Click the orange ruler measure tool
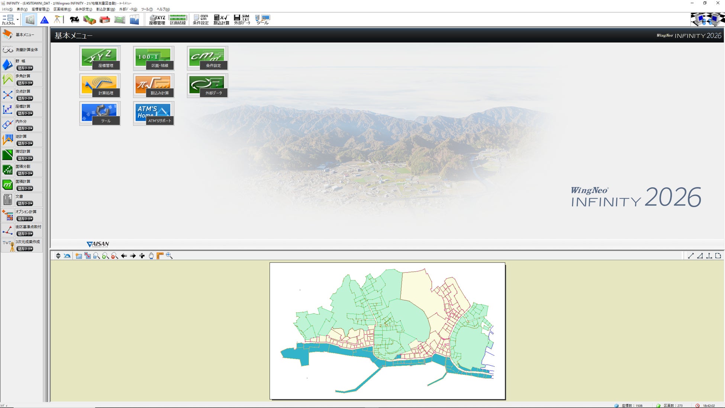The height and width of the screenshot is (408, 725). coord(160,256)
